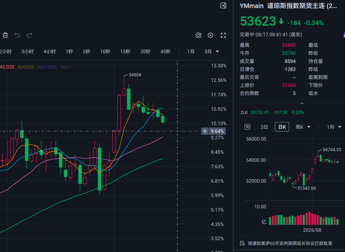The image size is (345, 252).
Task: Click the MA500 indicator label
Action: tap(26, 67)
